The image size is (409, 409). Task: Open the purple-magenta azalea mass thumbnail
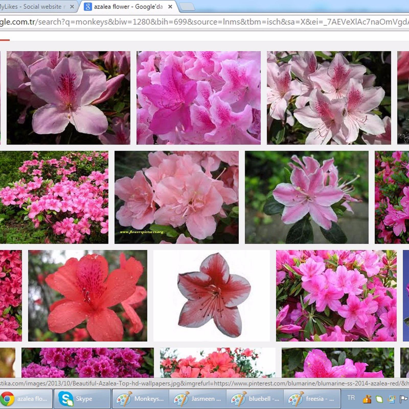point(88,362)
